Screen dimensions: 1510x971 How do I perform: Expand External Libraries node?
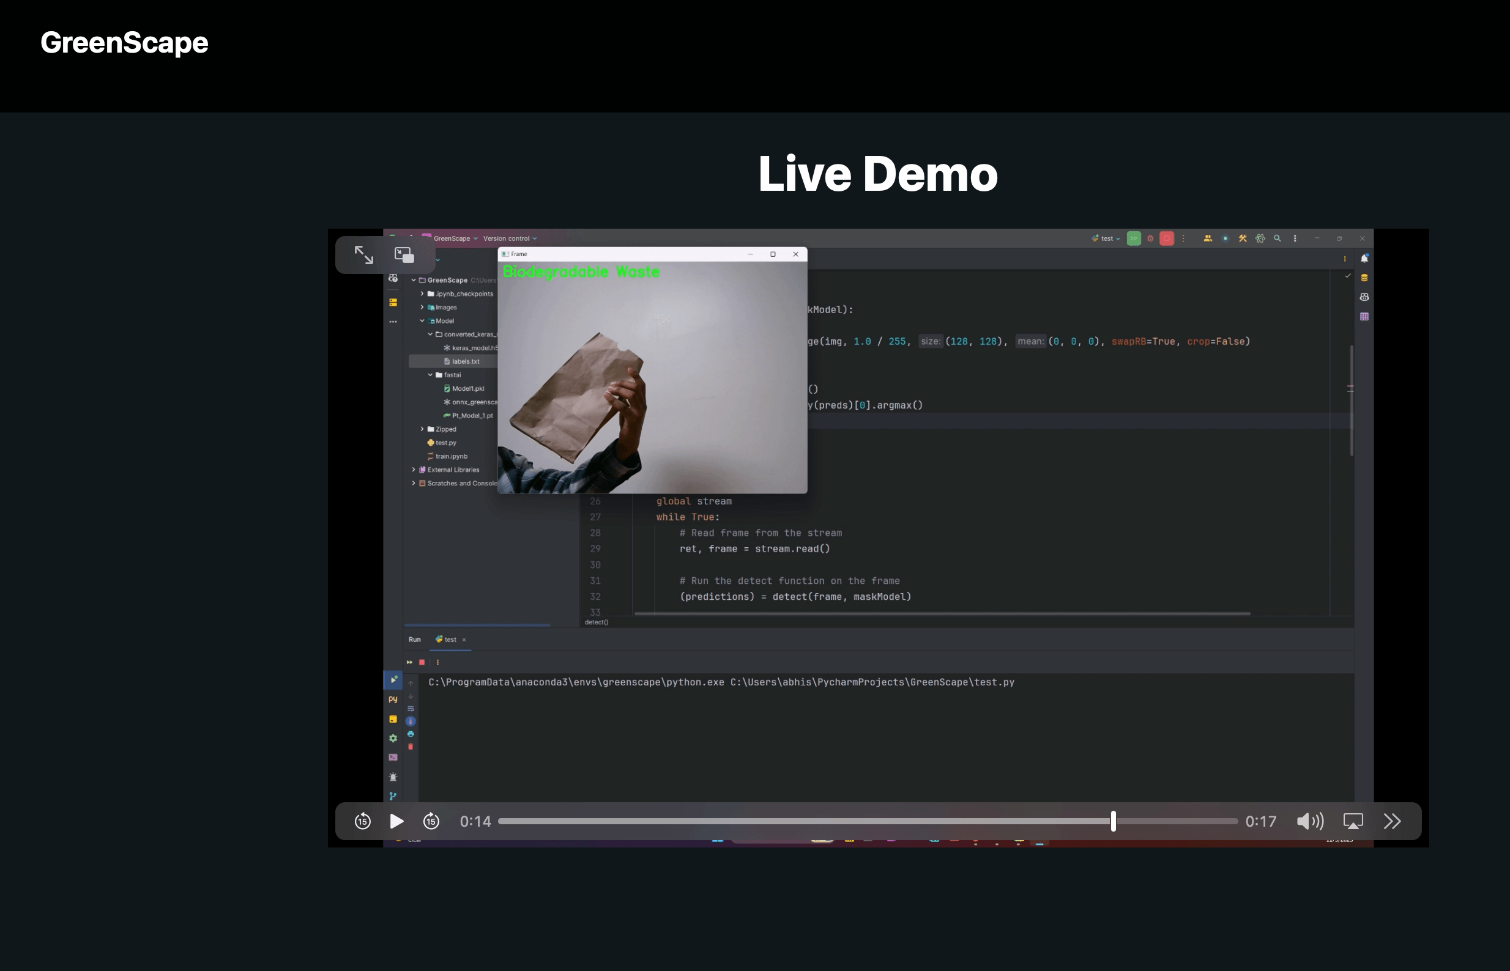point(414,470)
